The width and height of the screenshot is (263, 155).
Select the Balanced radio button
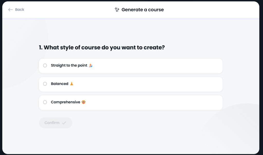45,84
